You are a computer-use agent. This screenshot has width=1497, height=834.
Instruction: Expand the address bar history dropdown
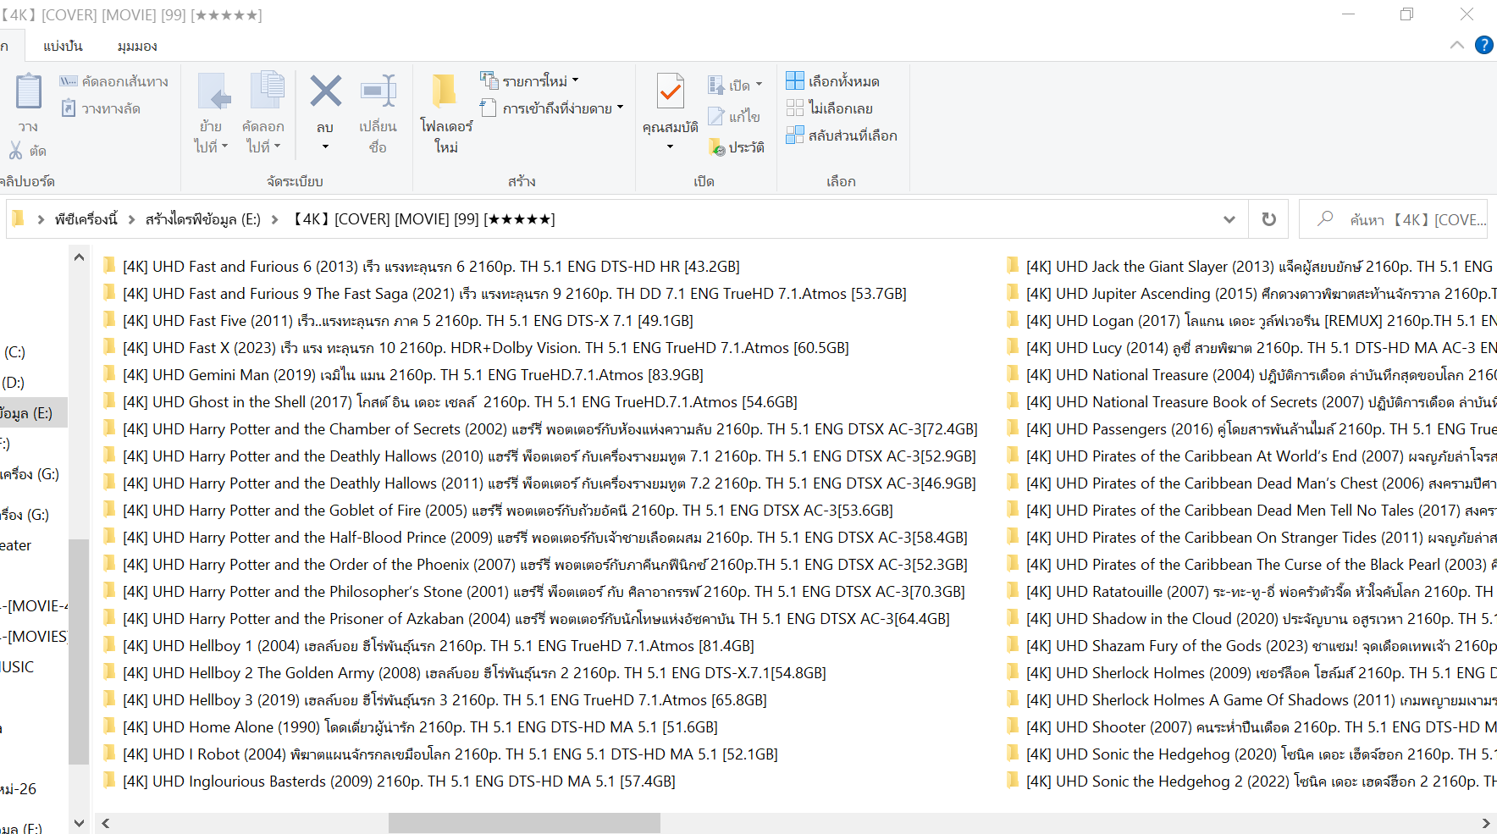click(x=1229, y=219)
